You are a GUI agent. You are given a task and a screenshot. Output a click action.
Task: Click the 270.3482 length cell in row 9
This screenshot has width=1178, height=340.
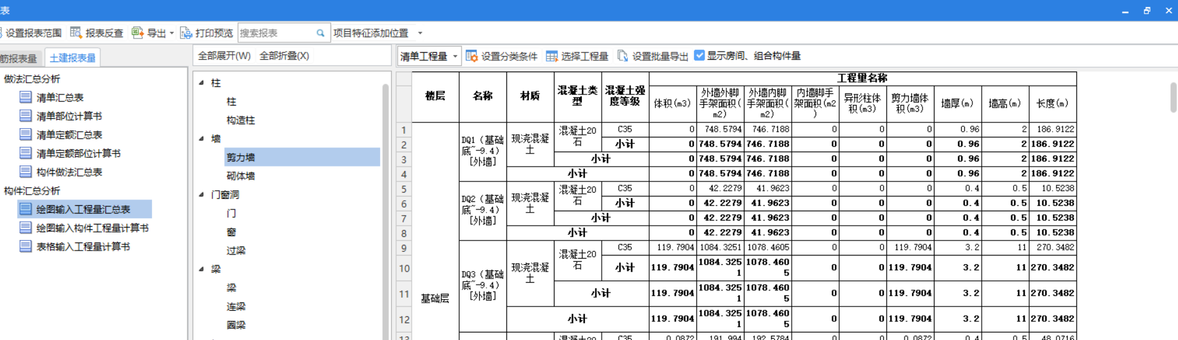[1053, 247]
